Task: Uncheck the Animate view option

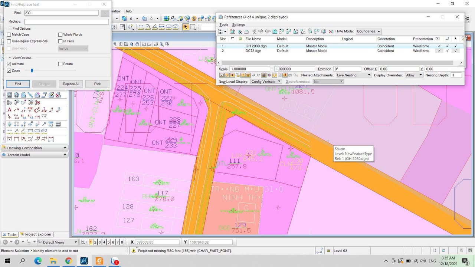Action: pos(9,64)
